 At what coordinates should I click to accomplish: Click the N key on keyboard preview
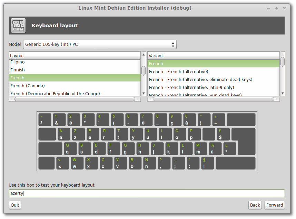(149, 163)
